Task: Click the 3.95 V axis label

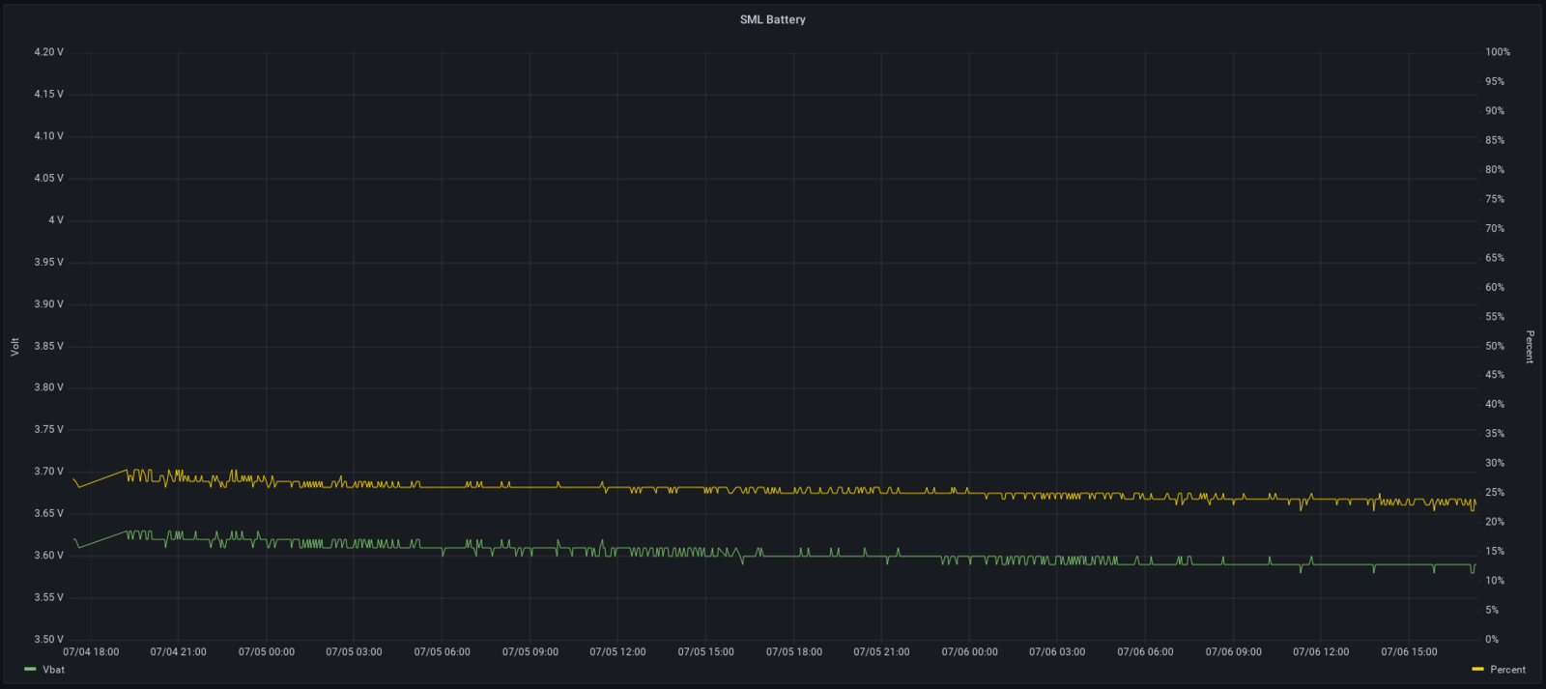Action: 48,262
